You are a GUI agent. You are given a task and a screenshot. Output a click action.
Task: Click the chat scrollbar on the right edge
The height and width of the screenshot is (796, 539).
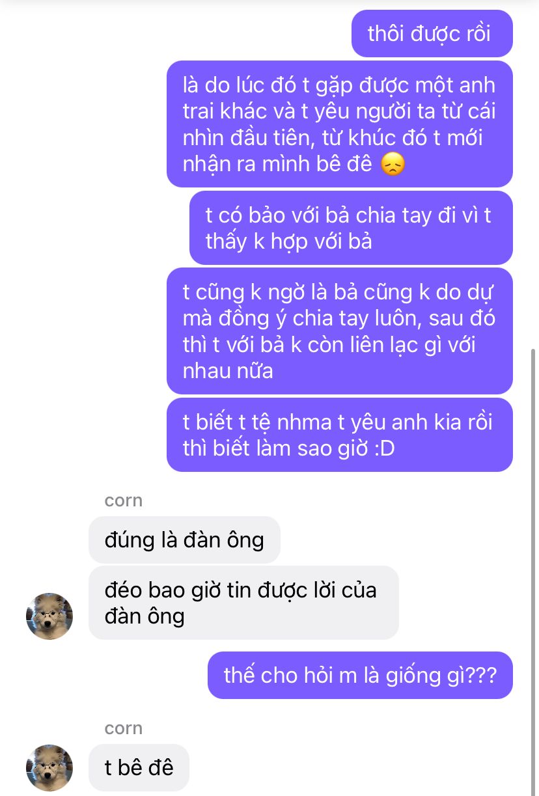tap(534, 571)
